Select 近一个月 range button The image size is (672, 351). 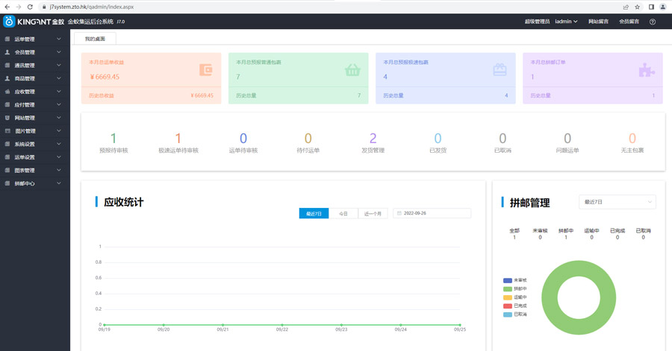373,213
